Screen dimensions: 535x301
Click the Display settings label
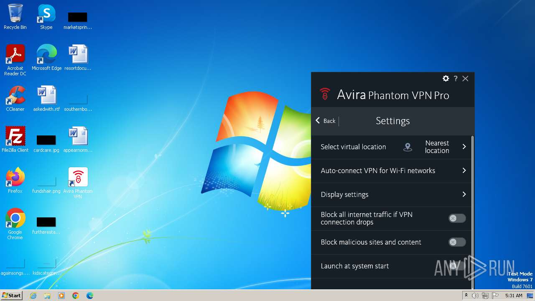click(x=344, y=194)
